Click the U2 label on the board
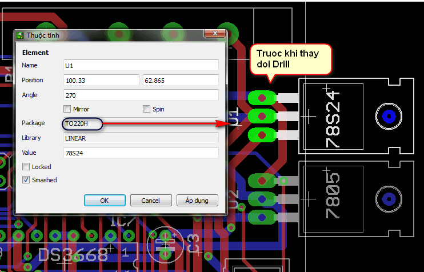This screenshot has width=424, height=272. coord(234,199)
